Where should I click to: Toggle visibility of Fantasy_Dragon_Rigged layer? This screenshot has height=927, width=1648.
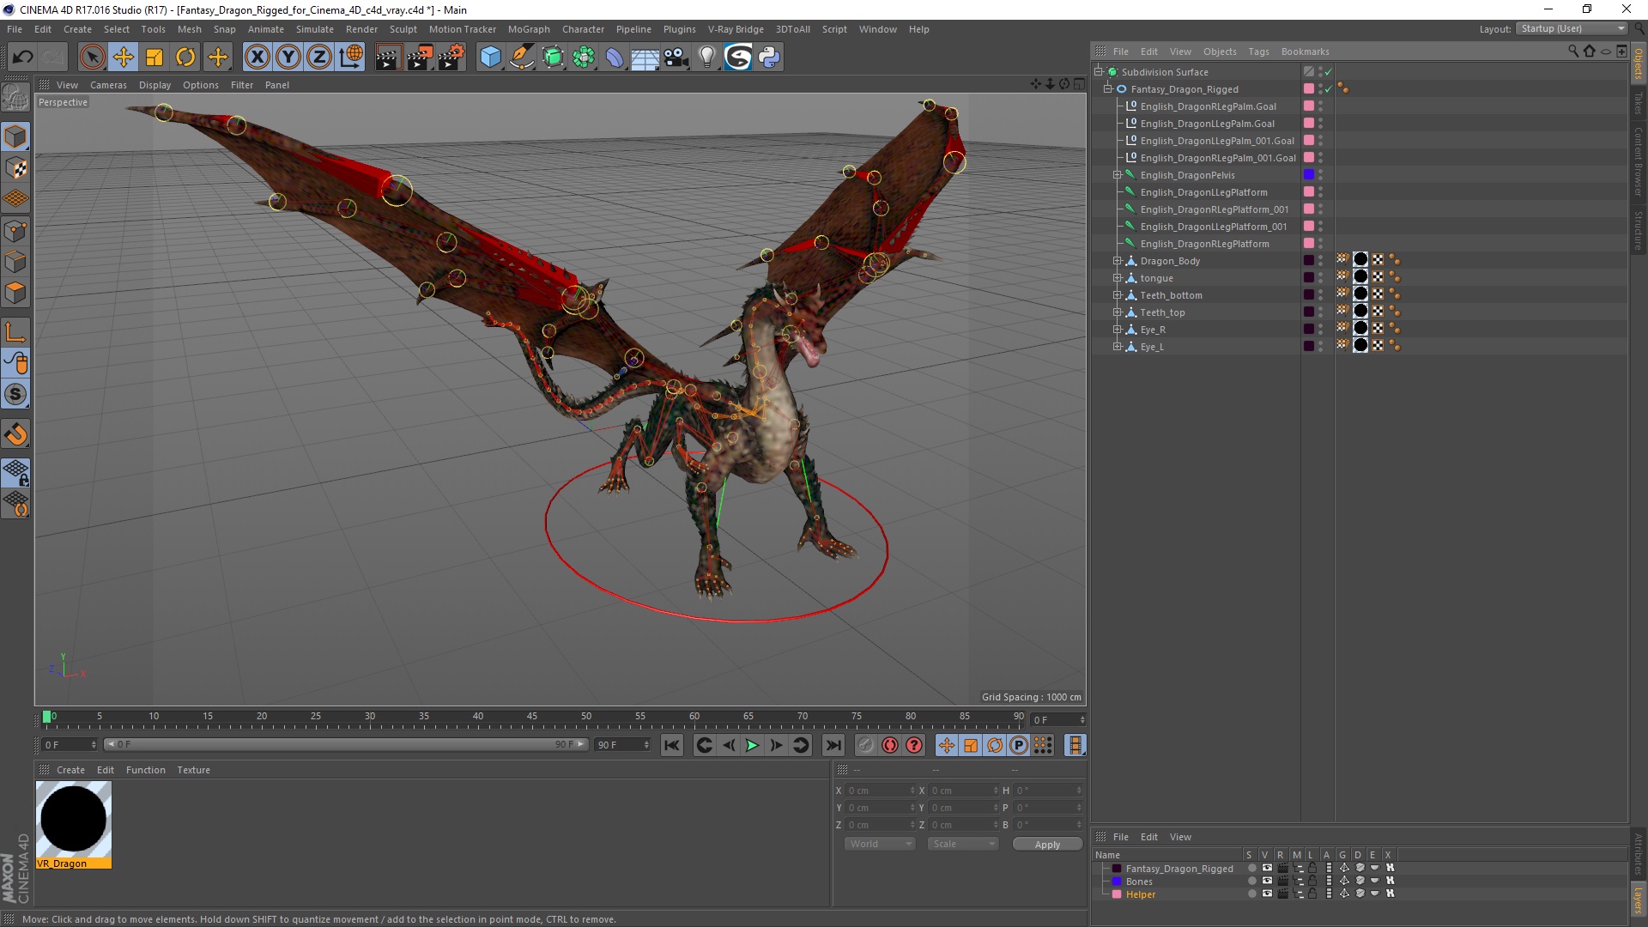tap(1267, 867)
